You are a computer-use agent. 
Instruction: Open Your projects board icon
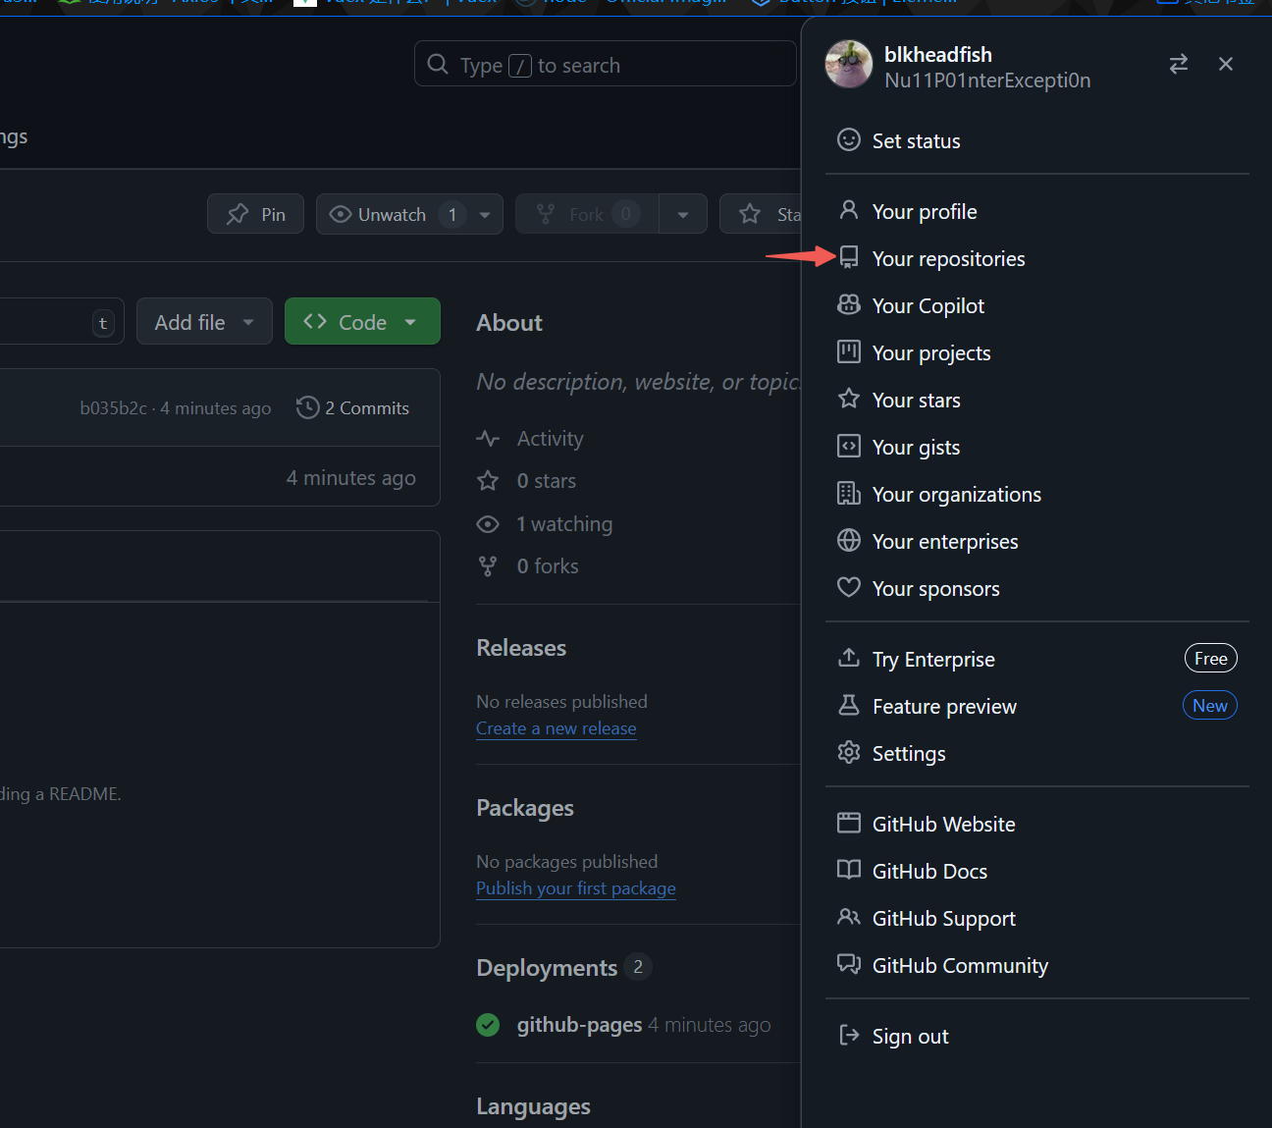[849, 352]
